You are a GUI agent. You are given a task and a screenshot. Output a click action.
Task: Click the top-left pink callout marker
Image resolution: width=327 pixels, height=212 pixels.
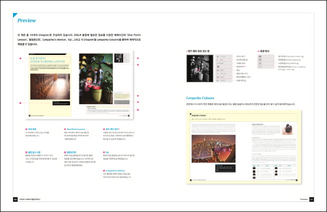tap(21, 59)
